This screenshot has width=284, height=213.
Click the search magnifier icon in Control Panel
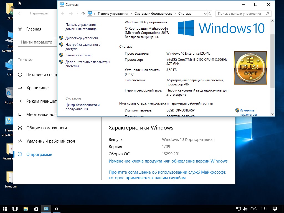pos(268,14)
